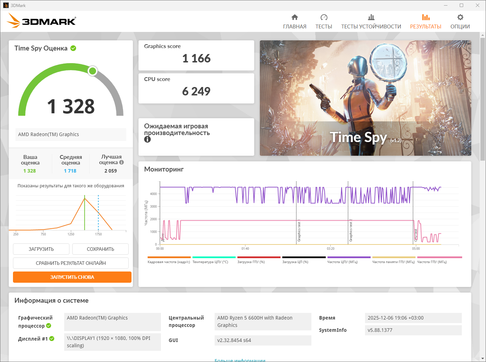
Task: Click the info icon next to Лучшая оценка
Action: point(121,162)
